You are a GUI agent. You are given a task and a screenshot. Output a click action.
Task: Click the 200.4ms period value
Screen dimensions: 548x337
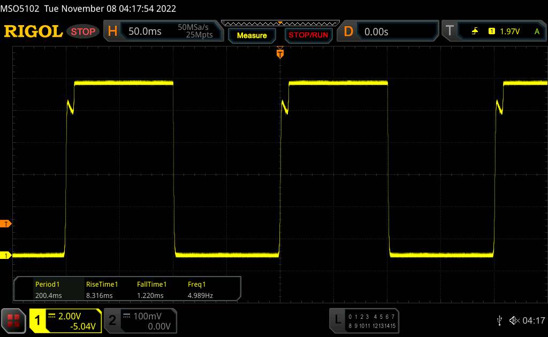[49, 295]
